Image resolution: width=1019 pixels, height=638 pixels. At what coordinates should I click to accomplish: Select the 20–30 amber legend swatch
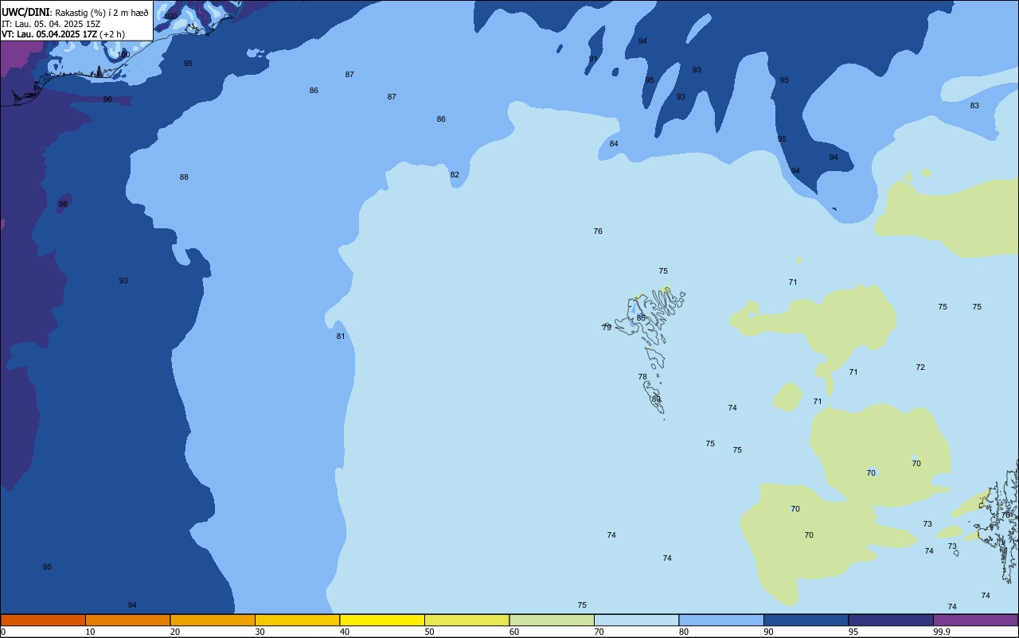[x=213, y=620]
